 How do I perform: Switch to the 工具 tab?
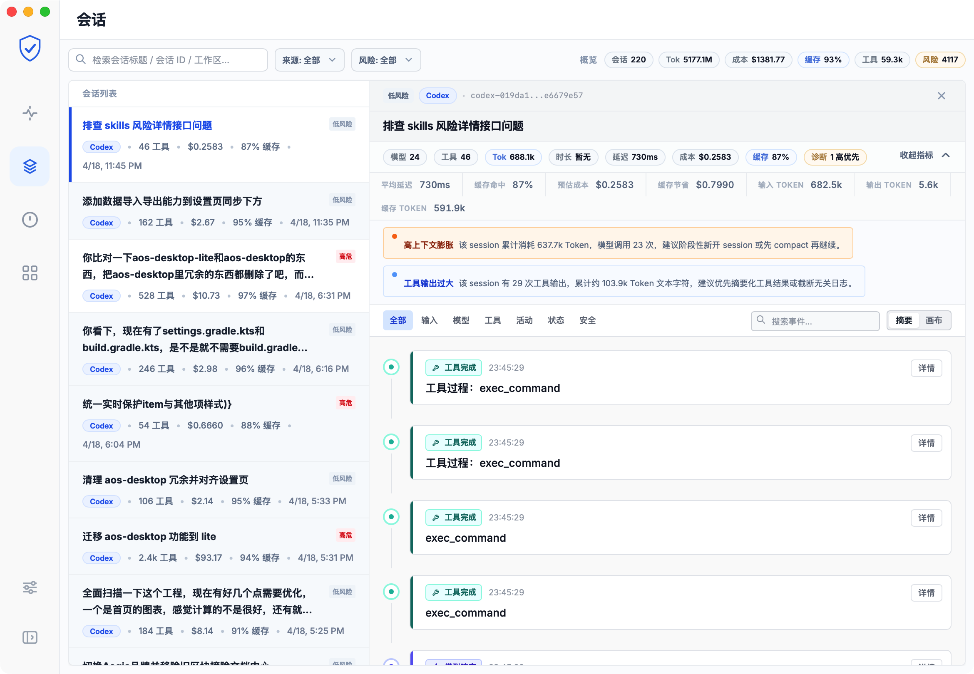tap(492, 320)
